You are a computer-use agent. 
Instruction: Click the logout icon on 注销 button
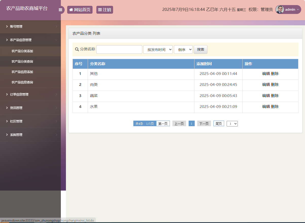point(100,9)
